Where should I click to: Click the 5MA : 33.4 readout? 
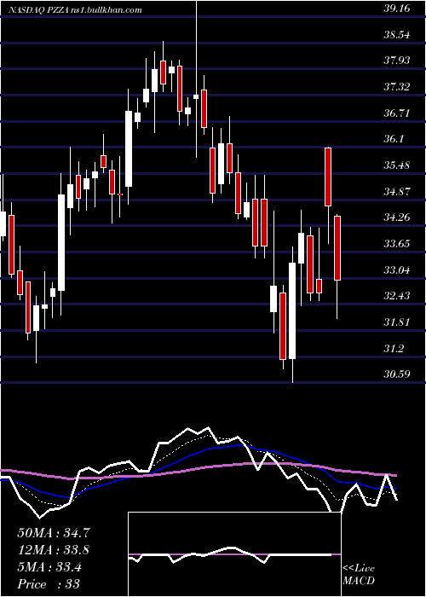pyautogui.click(x=49, y=567)
